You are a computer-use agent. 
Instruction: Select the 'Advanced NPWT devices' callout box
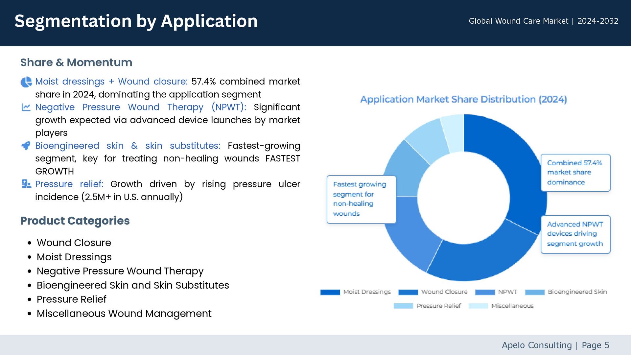(575, 234)
